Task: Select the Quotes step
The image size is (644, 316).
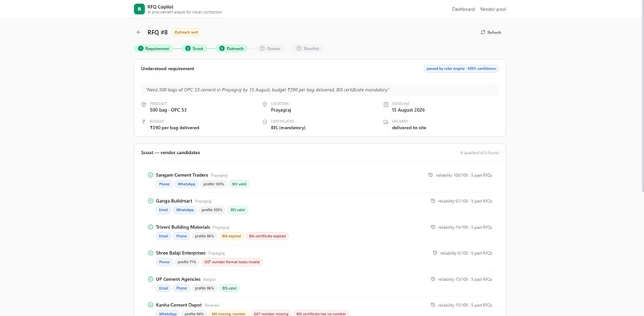Action: click(270, 49)
